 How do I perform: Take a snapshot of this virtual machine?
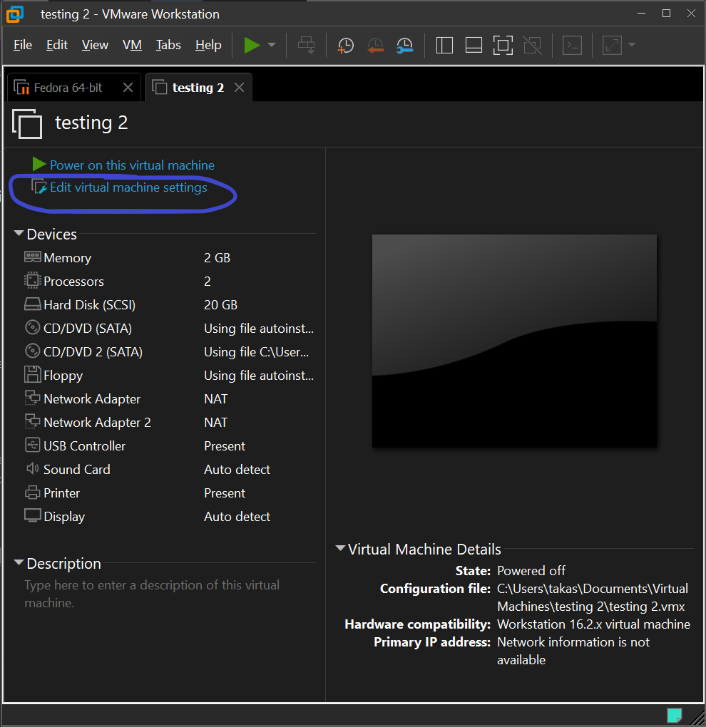coord(346,46)
